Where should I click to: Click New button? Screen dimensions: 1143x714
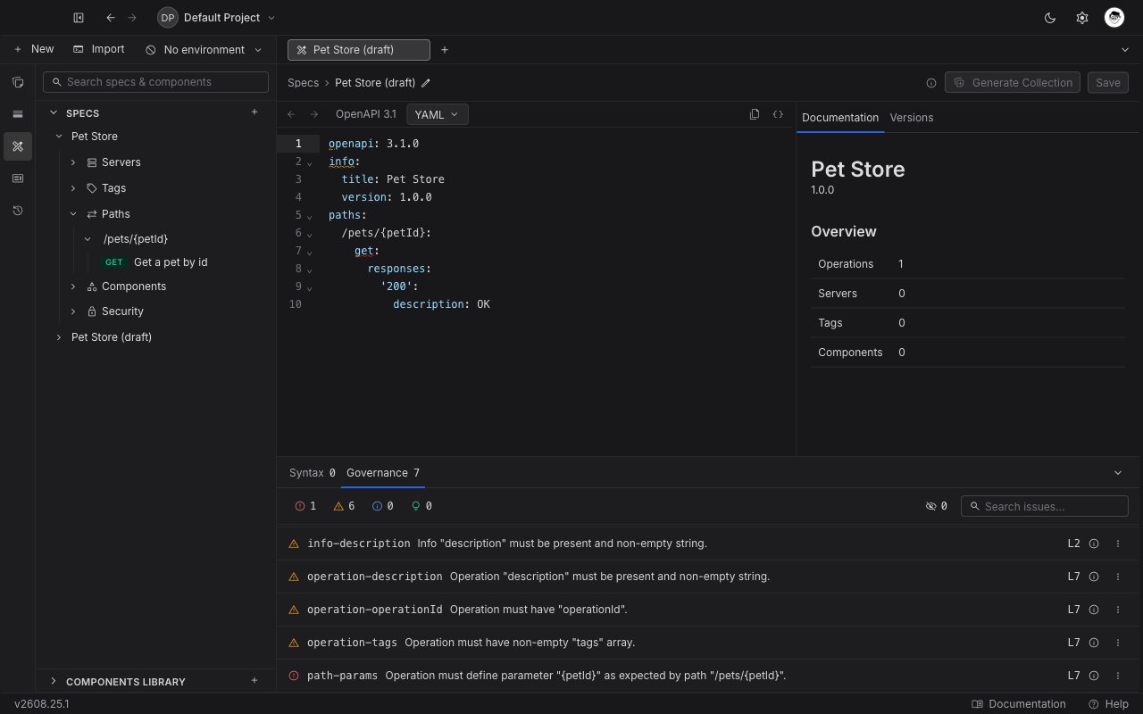pyautogui.click(x=34, y=49)
